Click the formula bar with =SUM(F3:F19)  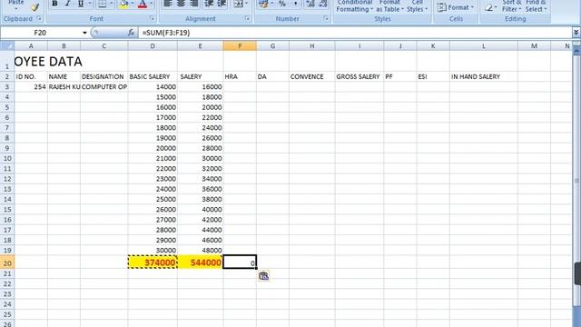(355, 33)
